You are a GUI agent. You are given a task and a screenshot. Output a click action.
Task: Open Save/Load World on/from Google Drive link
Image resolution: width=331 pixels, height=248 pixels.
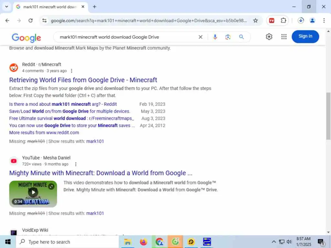(x=70, y=111)
